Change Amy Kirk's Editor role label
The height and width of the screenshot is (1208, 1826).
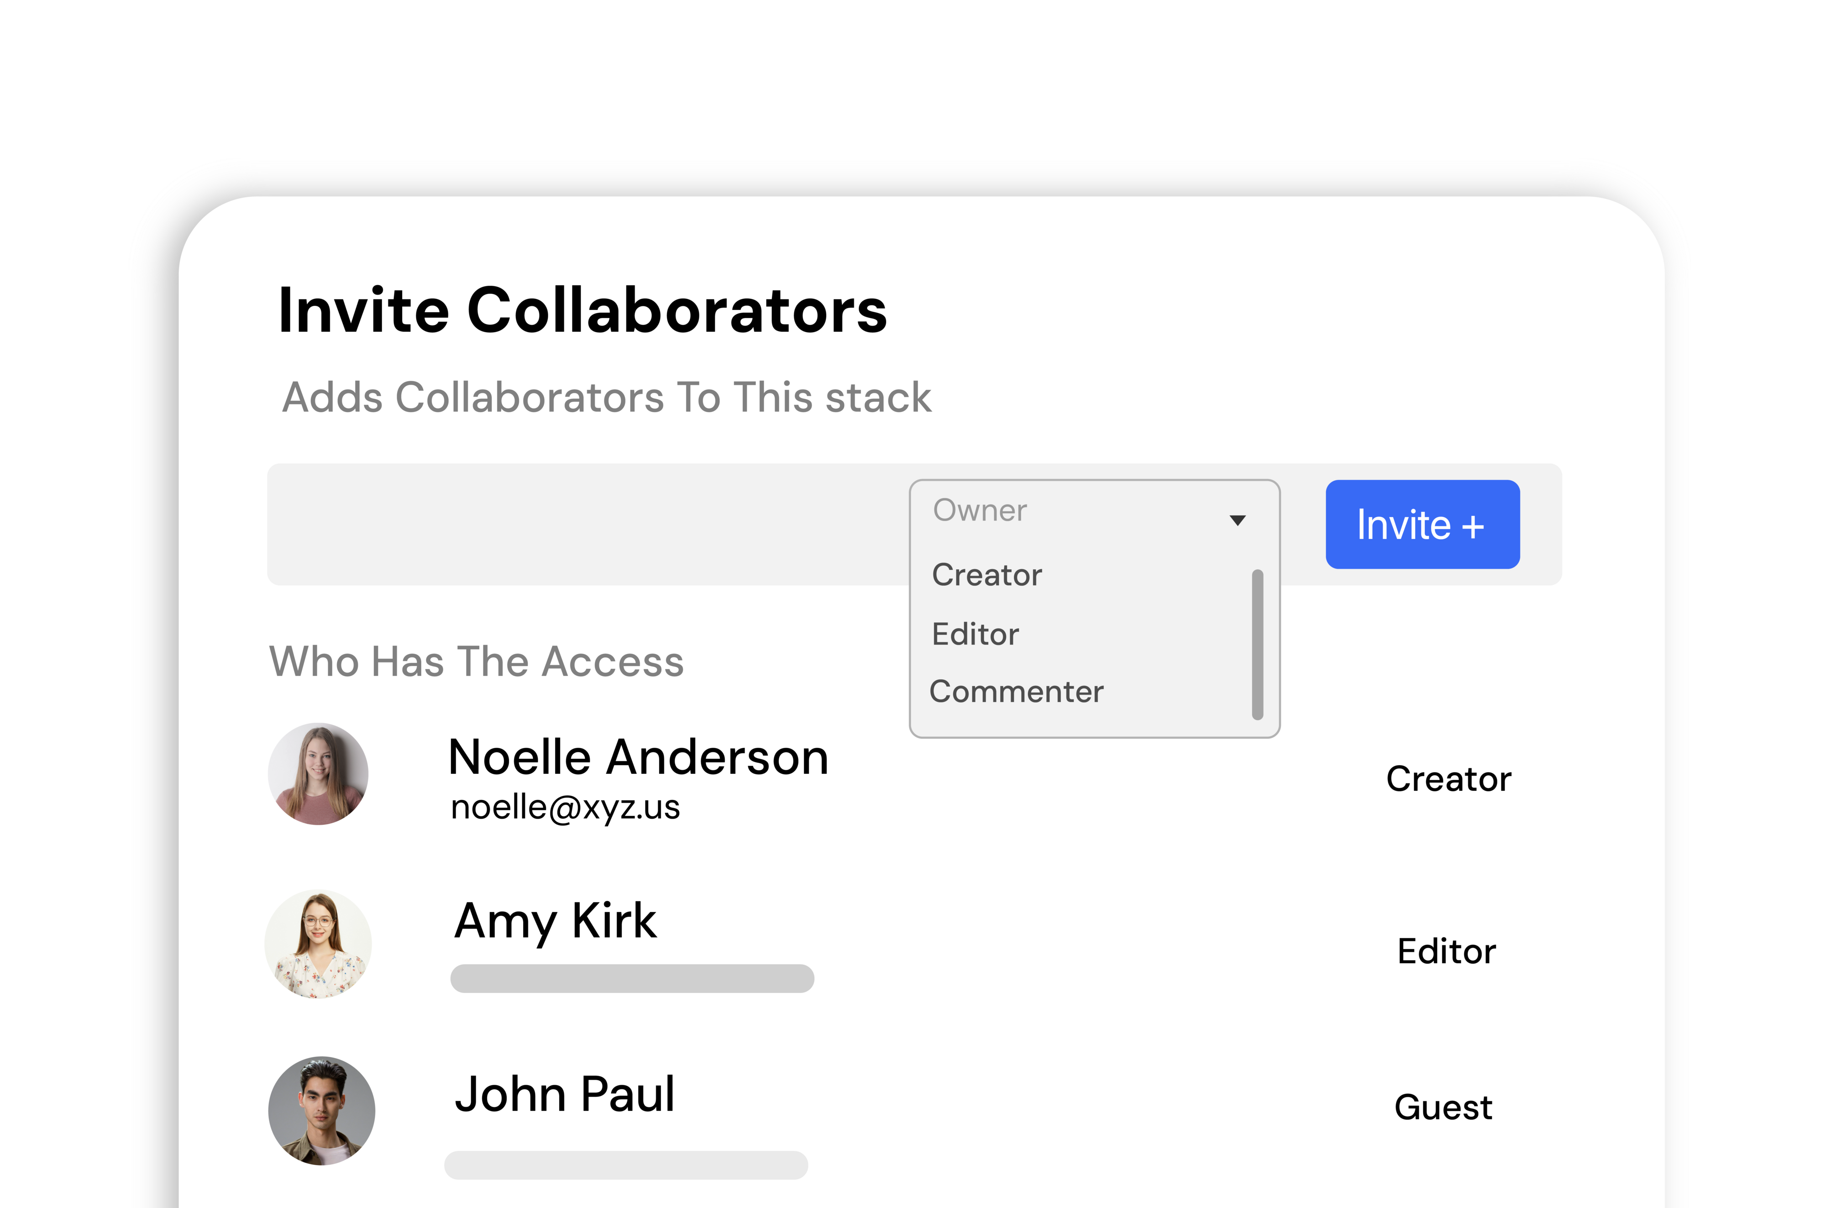pyautogui.click(x=1446, y=951)
